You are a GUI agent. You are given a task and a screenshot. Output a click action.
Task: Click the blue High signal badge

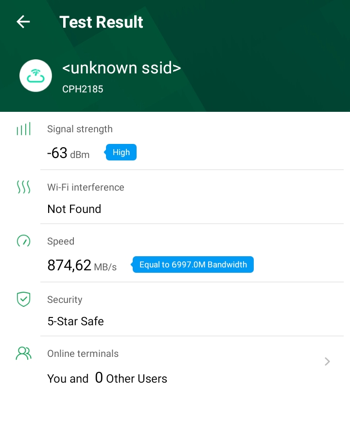pos(121,153)
